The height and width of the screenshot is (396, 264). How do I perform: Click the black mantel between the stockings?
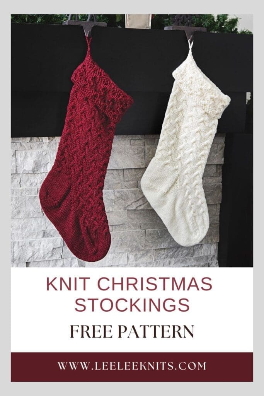(x=146, y=76)
